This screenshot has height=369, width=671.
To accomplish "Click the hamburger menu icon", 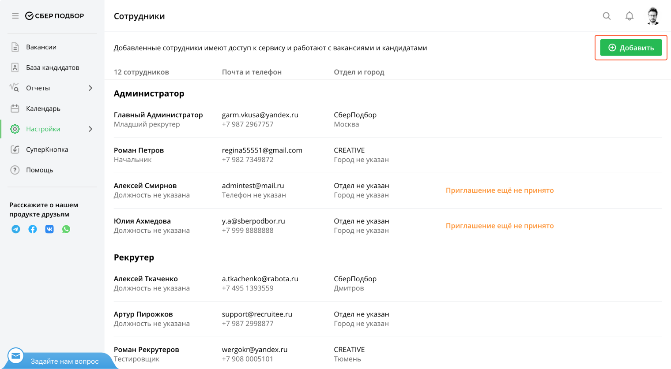I will [x=15, y=16].
